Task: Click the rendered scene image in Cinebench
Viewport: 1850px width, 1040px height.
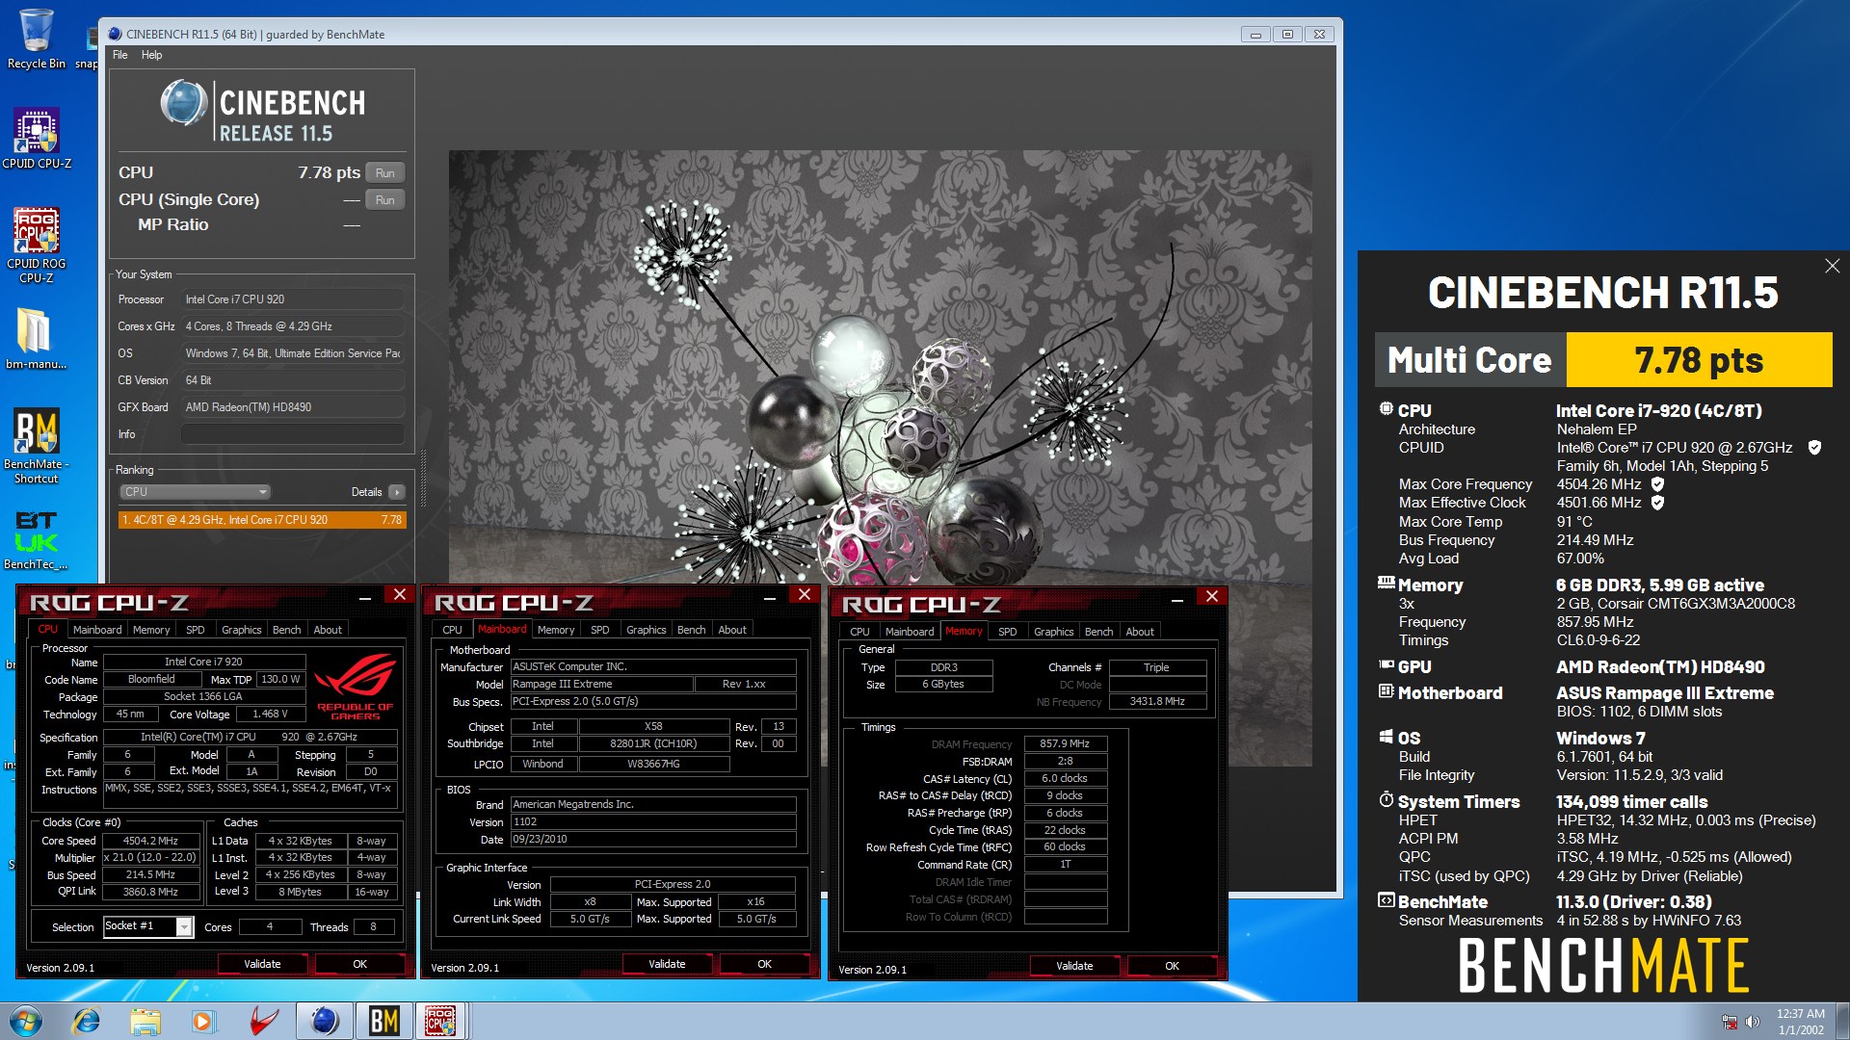Action: point(880,458)
